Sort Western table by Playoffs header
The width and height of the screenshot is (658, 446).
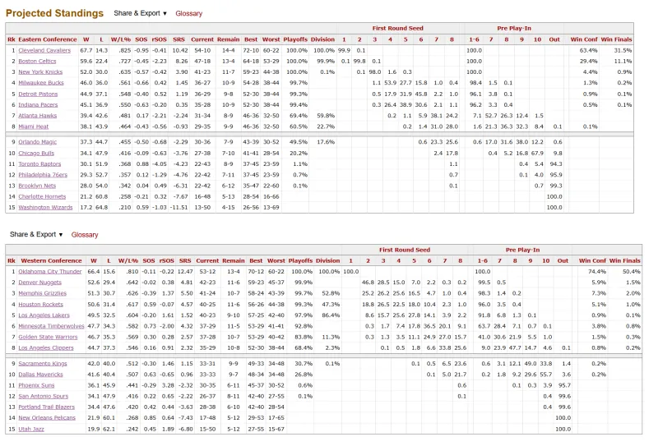(300, 260)
